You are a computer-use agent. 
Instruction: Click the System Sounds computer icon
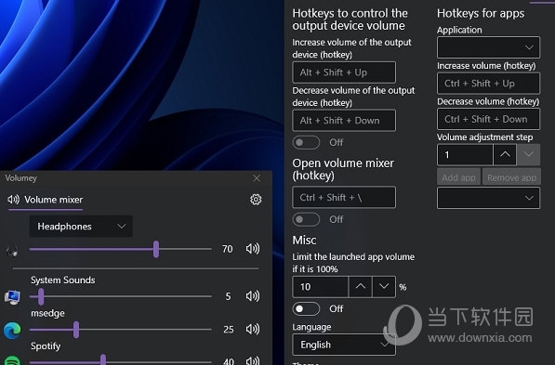click(x=12, y=297)
